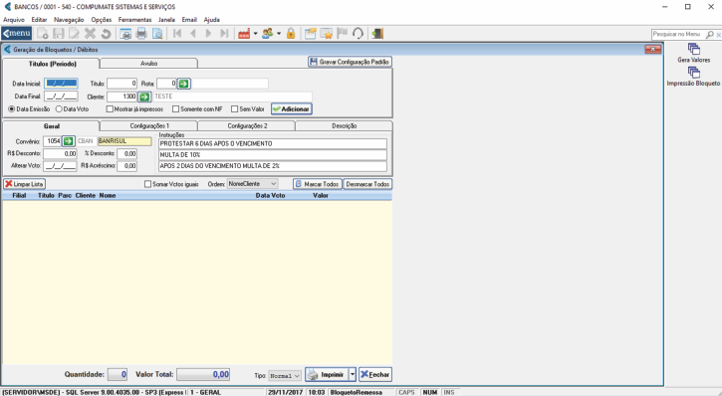722x396 pixels.
Task: Select the Data Vcto radio button
Action: click(59, 109)
